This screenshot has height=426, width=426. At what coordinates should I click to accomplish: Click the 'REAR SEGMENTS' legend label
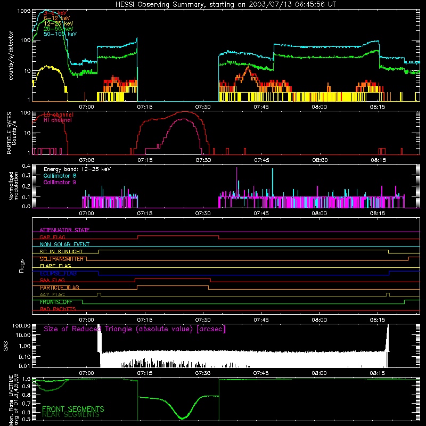click(x=71, y=415)
